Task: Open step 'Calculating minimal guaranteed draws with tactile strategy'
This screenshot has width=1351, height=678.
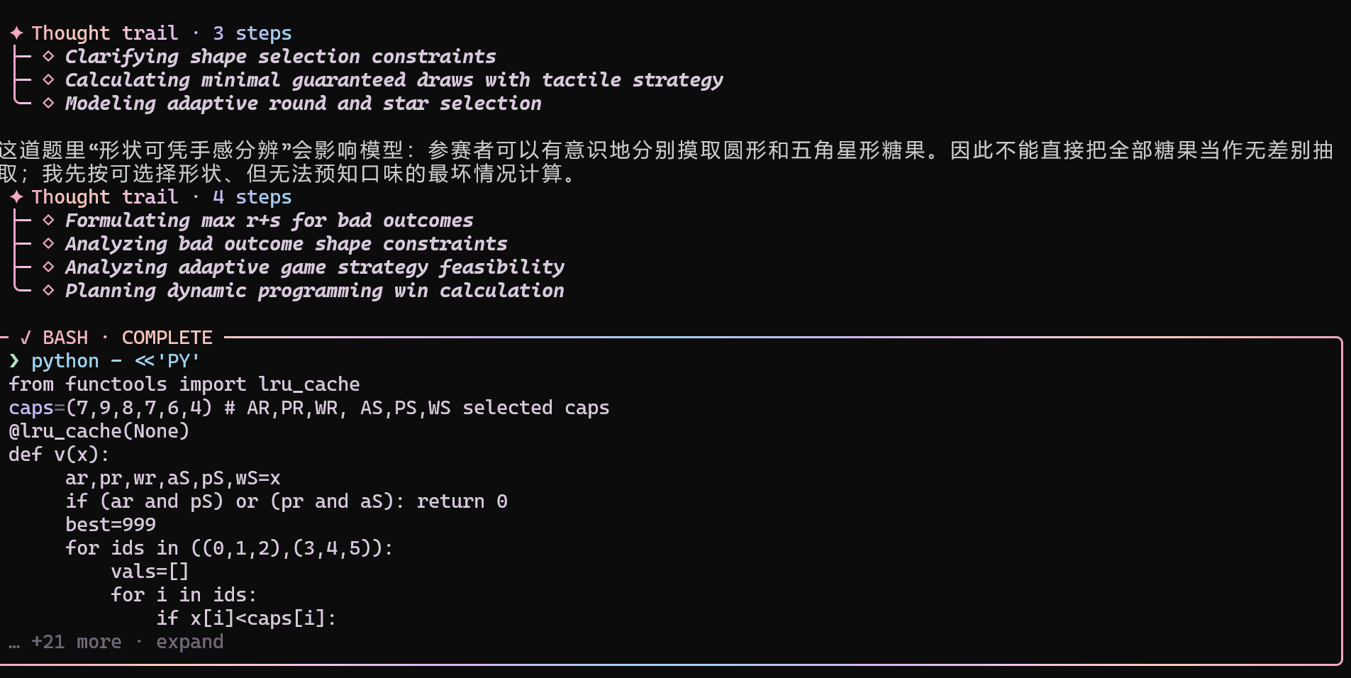Action: 394,80
